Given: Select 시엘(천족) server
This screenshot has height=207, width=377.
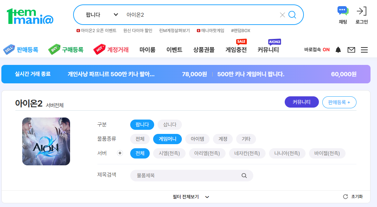Looking at the screenshot, I should click(169, 153).
